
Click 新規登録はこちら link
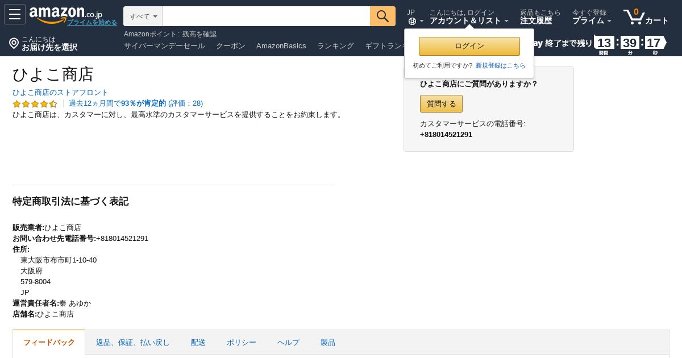click(x=501, y=65)
